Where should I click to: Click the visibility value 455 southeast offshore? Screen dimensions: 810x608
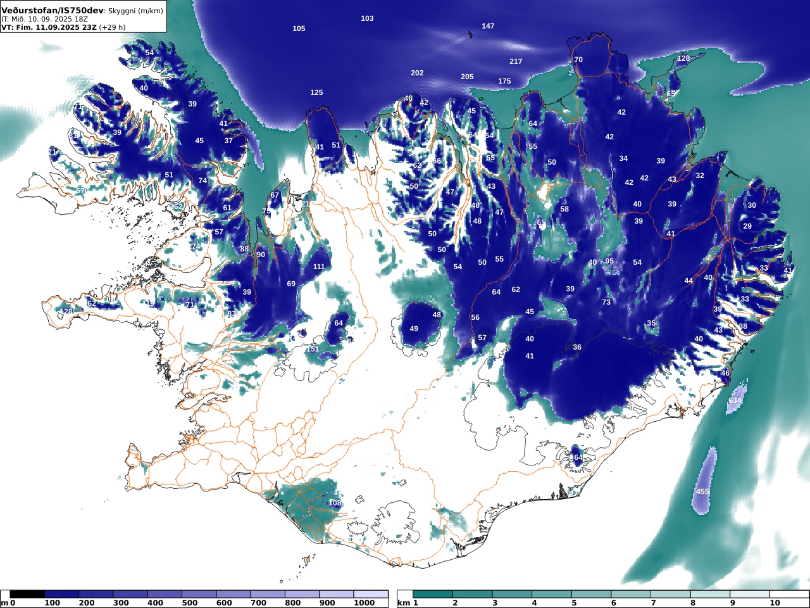click(702, 491)
